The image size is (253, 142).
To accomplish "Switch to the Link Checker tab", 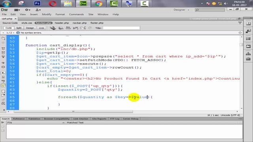I will pos(81,119).
